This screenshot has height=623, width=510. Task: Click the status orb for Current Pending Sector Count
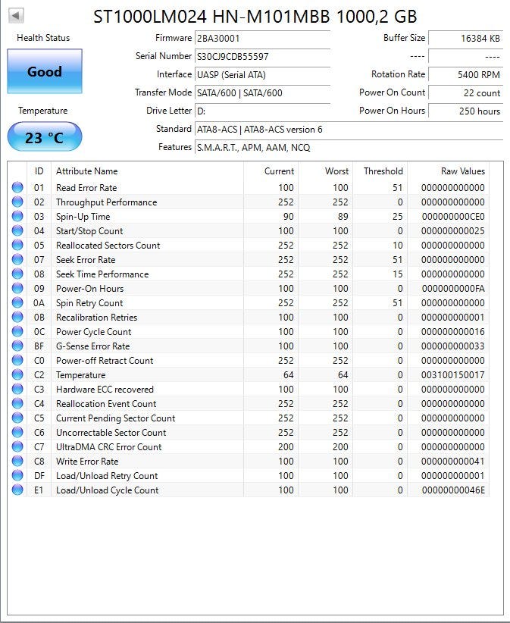point(17,418)
